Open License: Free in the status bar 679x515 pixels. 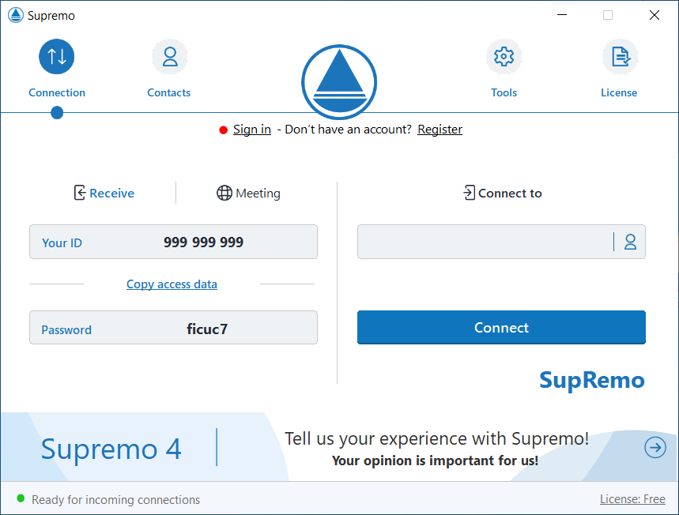click(x=632, y=498)
